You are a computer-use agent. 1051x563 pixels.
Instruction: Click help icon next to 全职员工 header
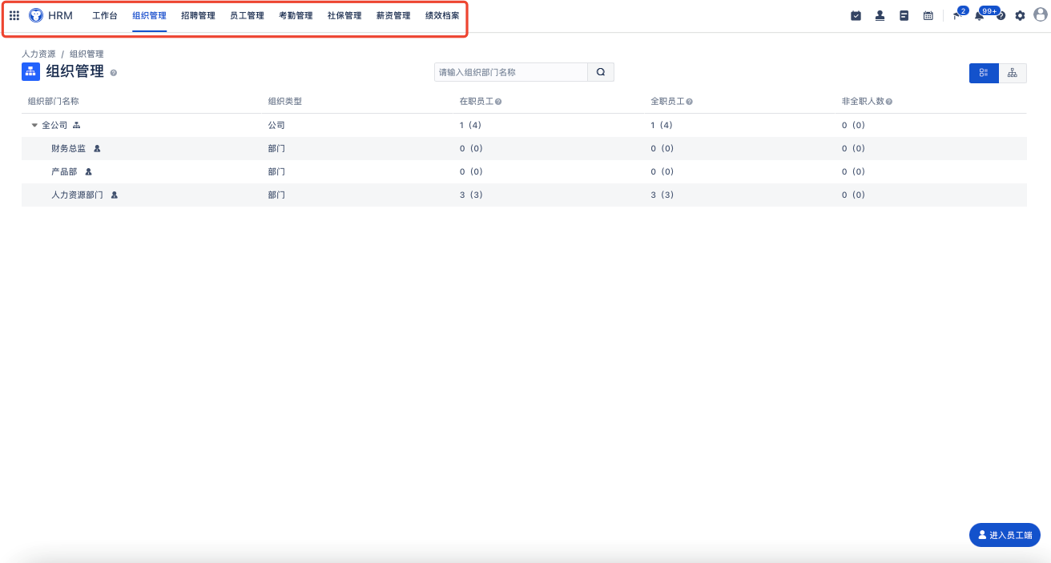[689, 102]
